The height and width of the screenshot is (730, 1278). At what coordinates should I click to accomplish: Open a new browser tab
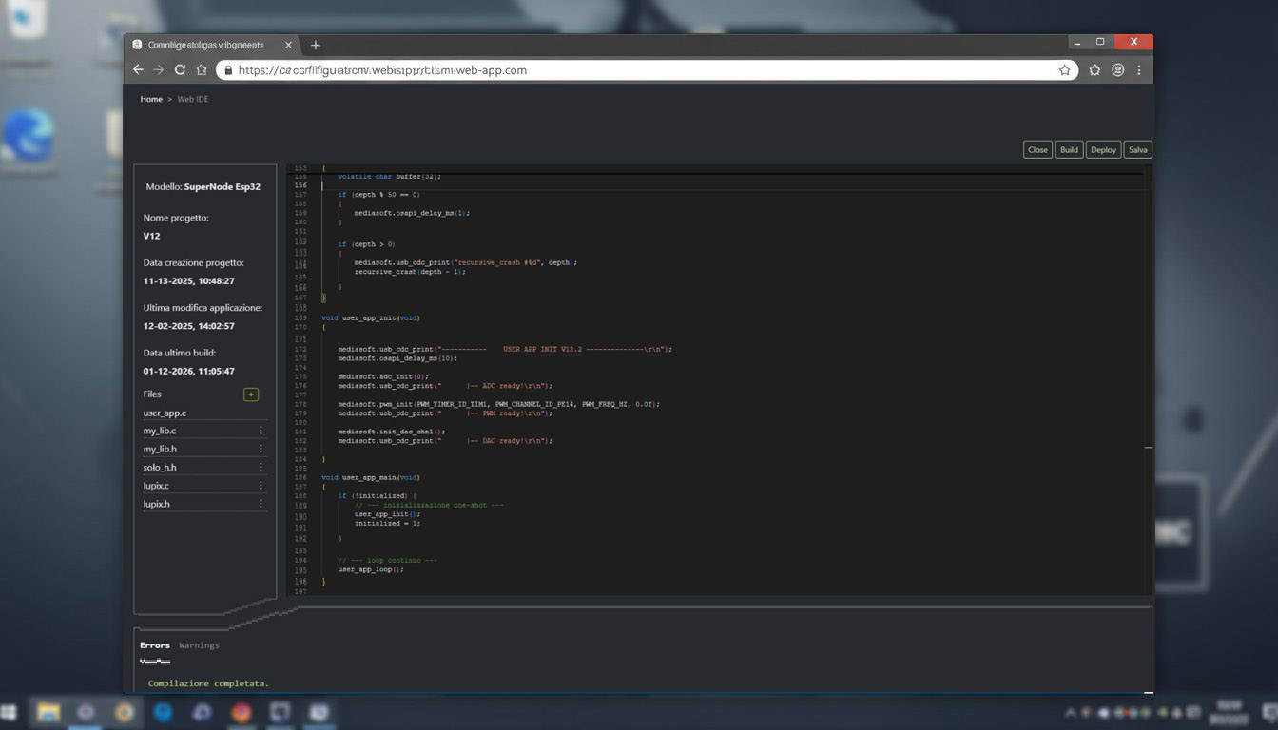pos(316,45)
